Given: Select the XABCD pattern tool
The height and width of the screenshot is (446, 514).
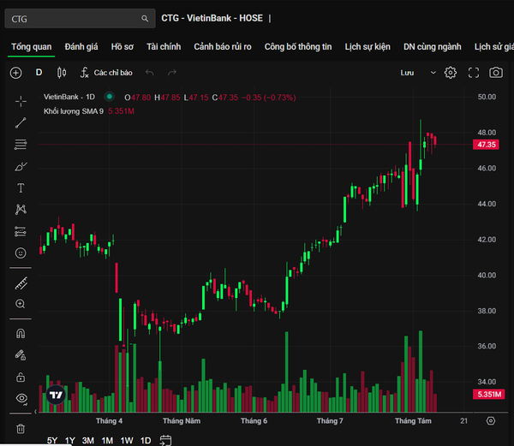Looking at the screenshot, I should pos(21,209).
